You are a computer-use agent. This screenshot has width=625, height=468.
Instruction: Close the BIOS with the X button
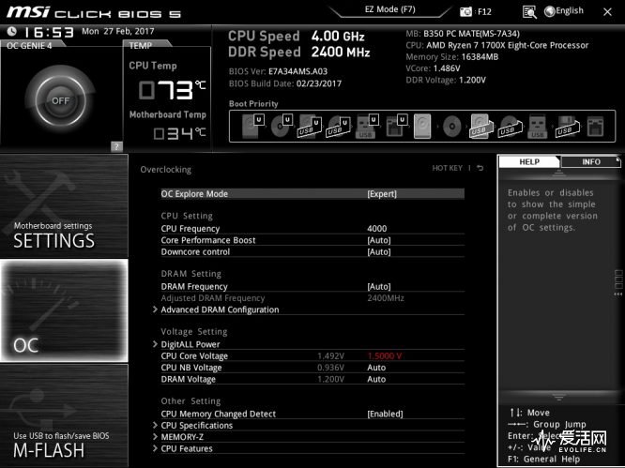pyautogui.click(x=607, y=12)
